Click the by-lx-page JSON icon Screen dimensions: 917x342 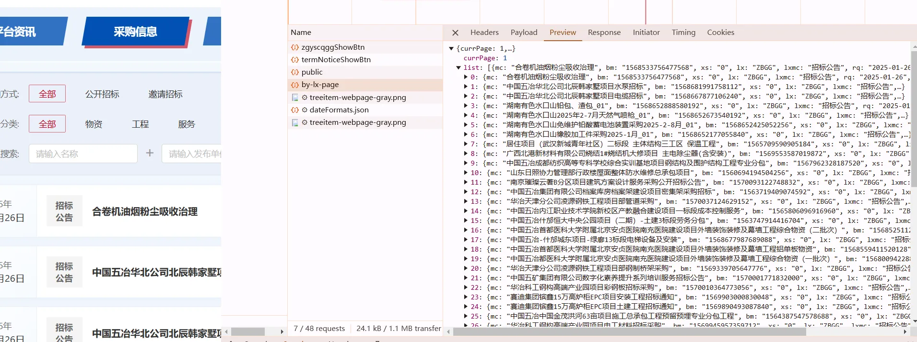pos(295,85)
